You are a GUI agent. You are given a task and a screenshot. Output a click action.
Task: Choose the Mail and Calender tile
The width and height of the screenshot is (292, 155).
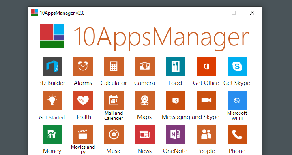pos(114,100)
